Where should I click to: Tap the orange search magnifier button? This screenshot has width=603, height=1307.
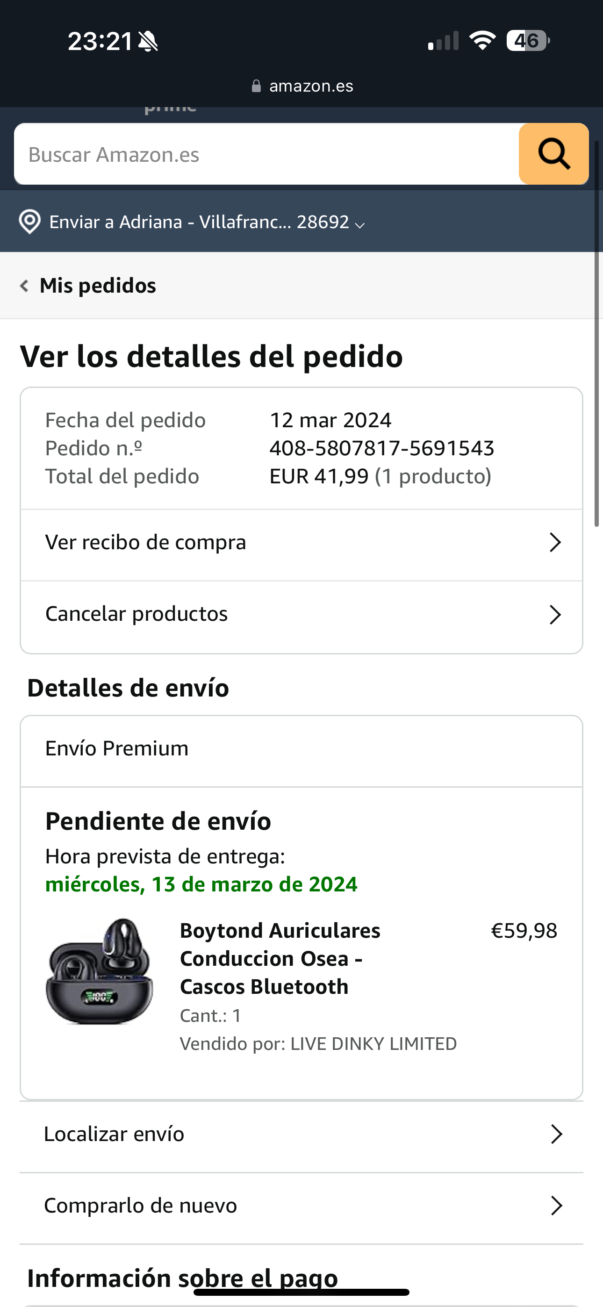[x=553, y=154]
